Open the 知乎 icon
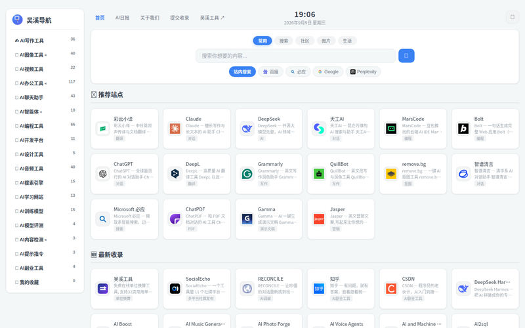The width and height of the screenshot is (525, 328). point(319,289)
